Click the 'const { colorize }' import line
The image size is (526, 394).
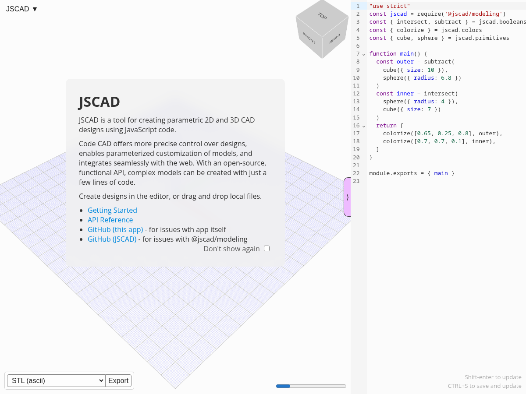coord(426,30)
